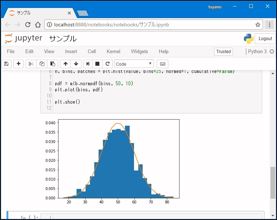Expand the Code cell type dropdown
The height and width of the screenshot is (220, 277).
coord(134,64)
